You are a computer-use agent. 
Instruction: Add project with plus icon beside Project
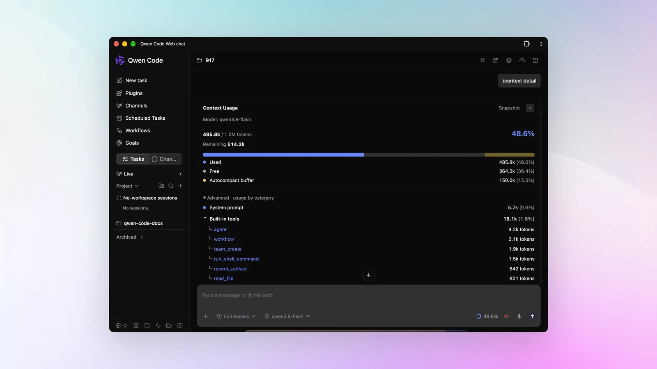180,186
